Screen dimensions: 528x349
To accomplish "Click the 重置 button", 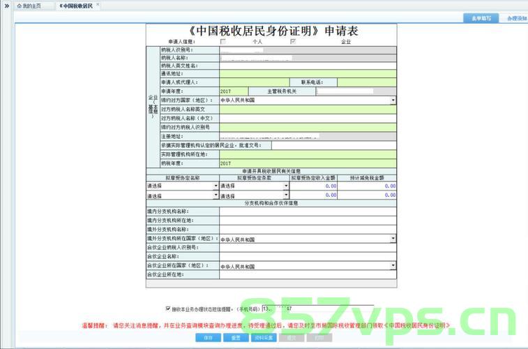I will pyautogui.click(x=236, y=338).
